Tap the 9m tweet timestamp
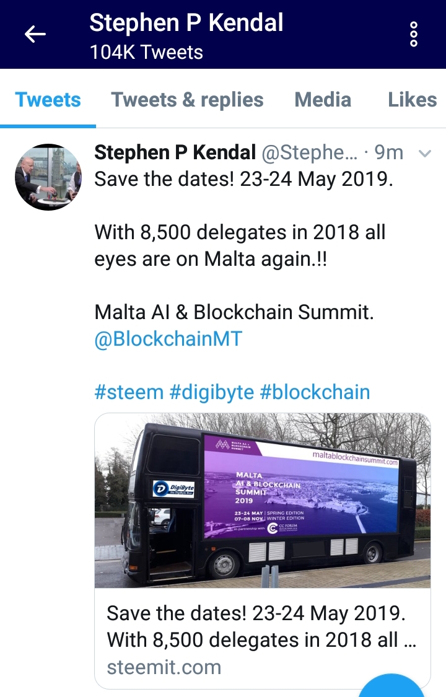The image size is (446, 697). (x=388, y=152)
